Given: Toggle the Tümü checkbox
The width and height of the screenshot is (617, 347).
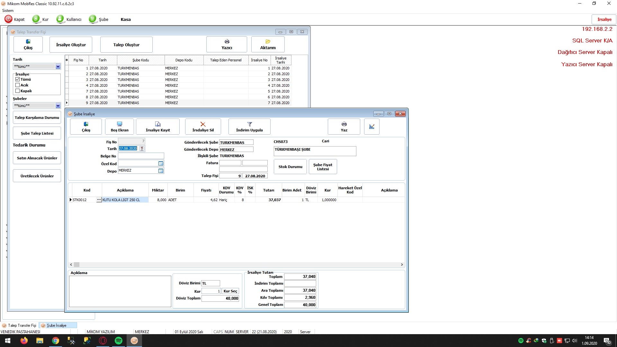Looking at the screenshot, I should coord(18,79).
